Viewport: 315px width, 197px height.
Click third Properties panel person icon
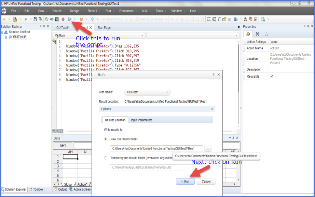pos(266,34)
